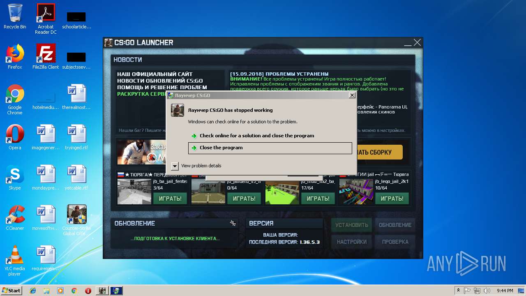
Task: Open the volume speaker tray icon
Action: (487, 291)
